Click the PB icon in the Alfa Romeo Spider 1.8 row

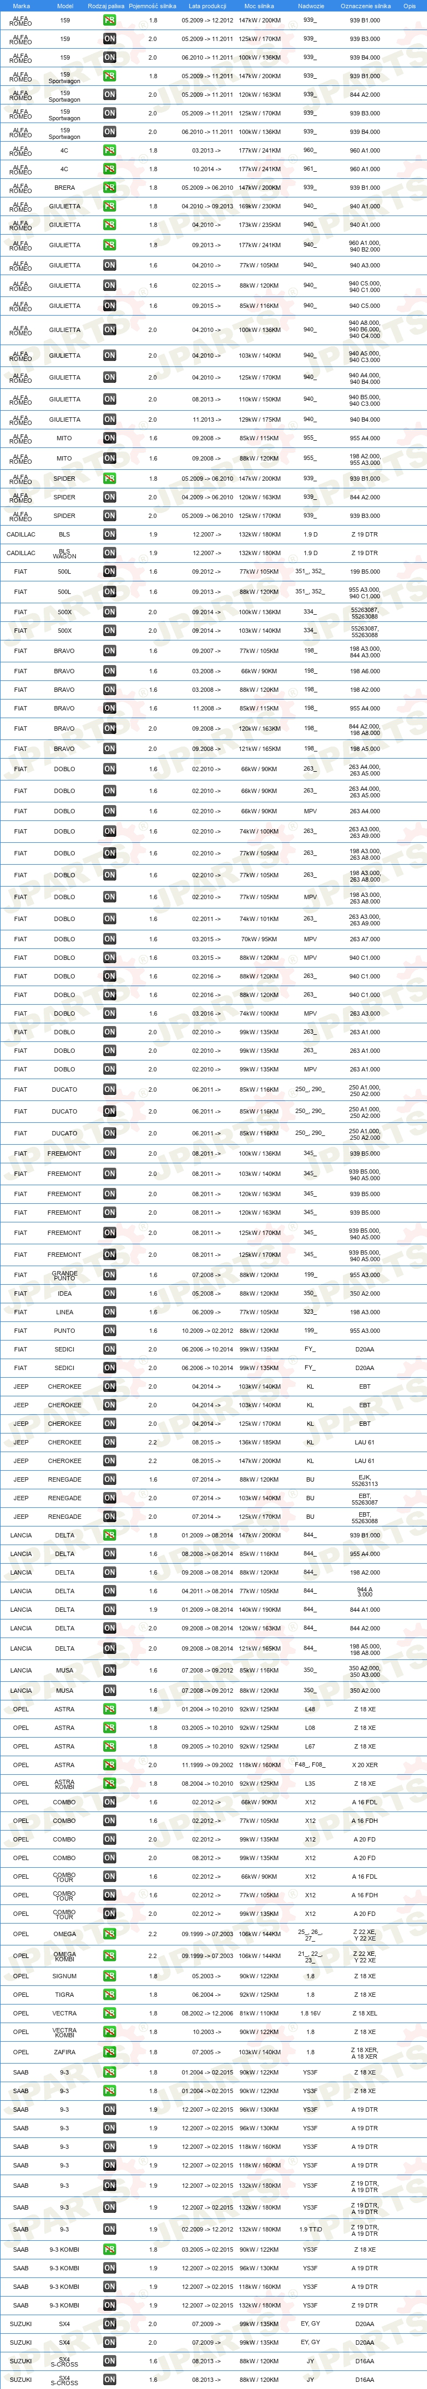[109, 479]
